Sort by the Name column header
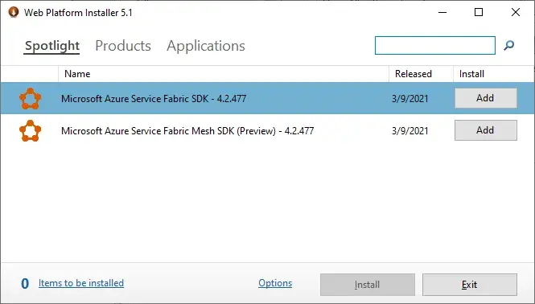The image size is (535, 304). (x=224, y=74)
